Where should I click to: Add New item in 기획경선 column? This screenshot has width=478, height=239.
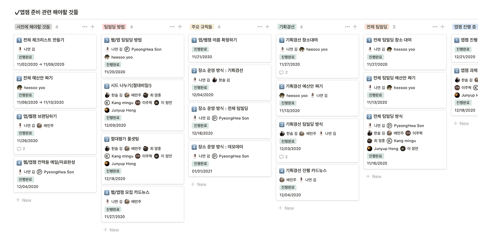pyautogui.click(x=286, y=208)
